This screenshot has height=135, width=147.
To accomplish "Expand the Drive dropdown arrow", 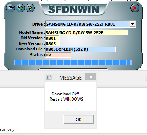I will pyautogui.click(x=132, y=24).
